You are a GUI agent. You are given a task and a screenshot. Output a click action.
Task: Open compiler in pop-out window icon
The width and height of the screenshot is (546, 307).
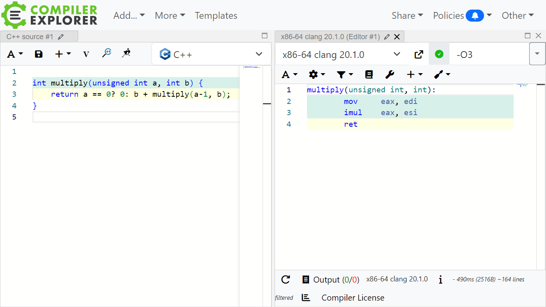point(418,54)
